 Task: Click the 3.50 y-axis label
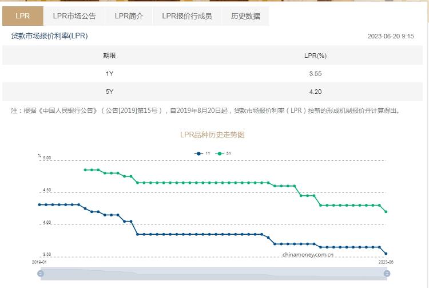point(47,255)
